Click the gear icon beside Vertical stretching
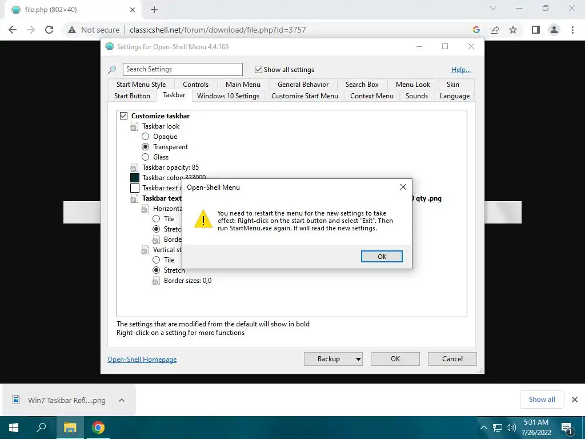The height and width of the screenshot is (439, 585). [x=145, y=250]
